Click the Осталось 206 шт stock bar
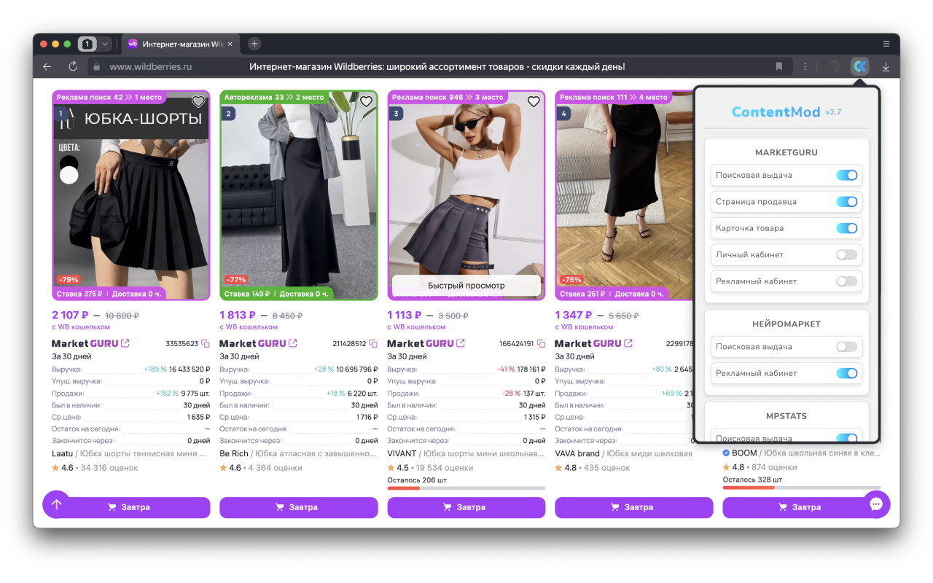Screen dimensions: 933x583 (466, 488)
